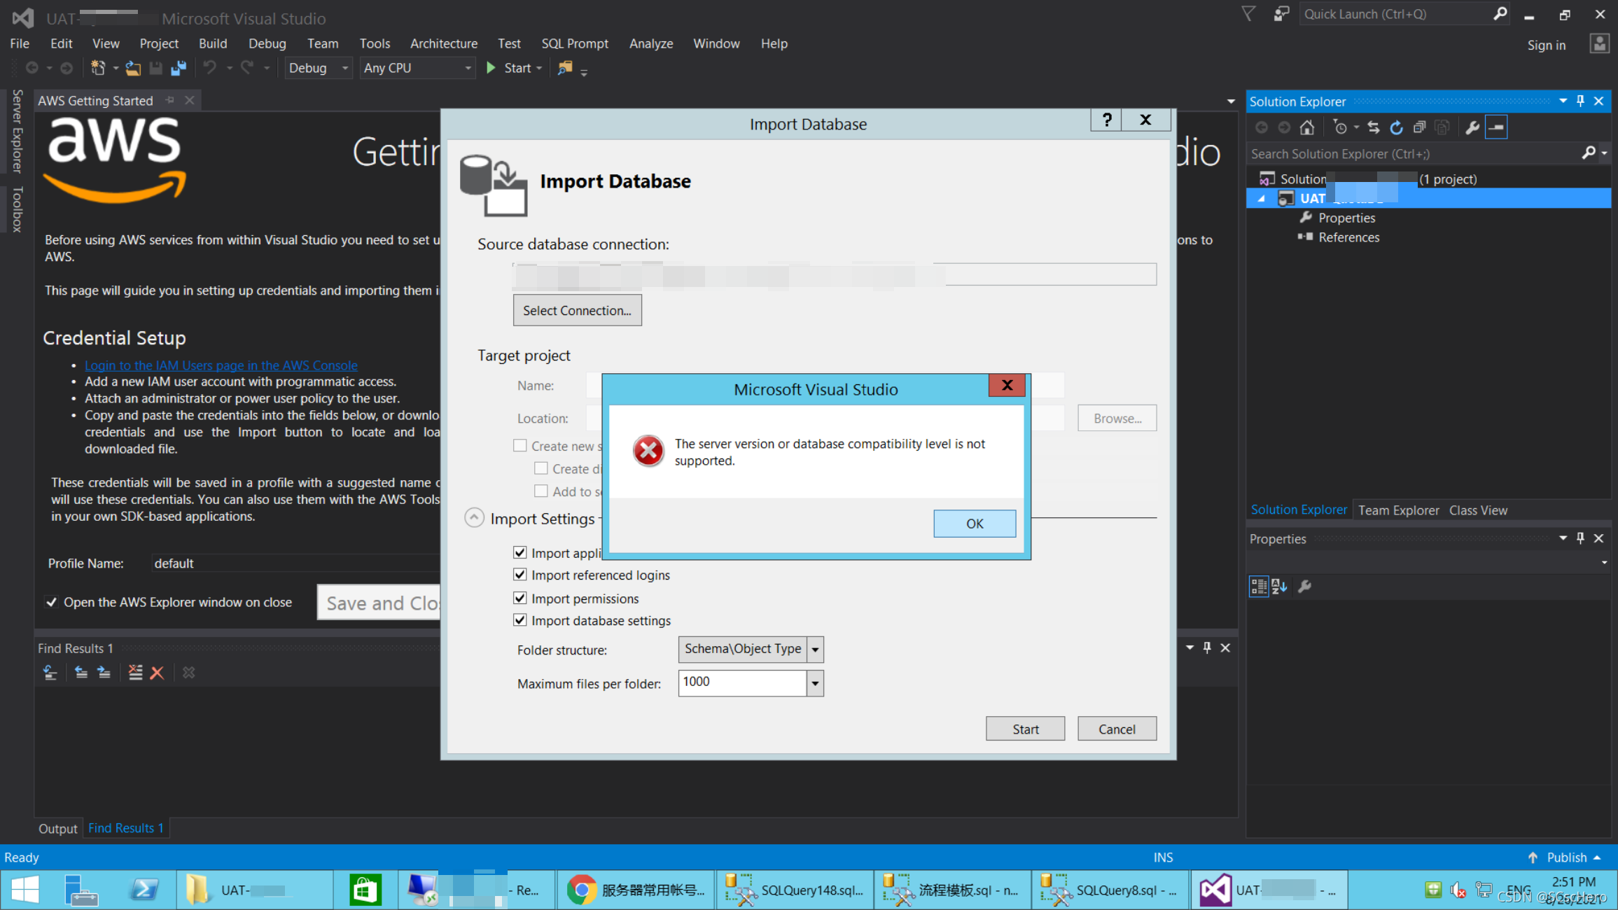Click Property Pages wrench icon in Properties
This screenshot has width=1618, height=910.
point(1304,587)
